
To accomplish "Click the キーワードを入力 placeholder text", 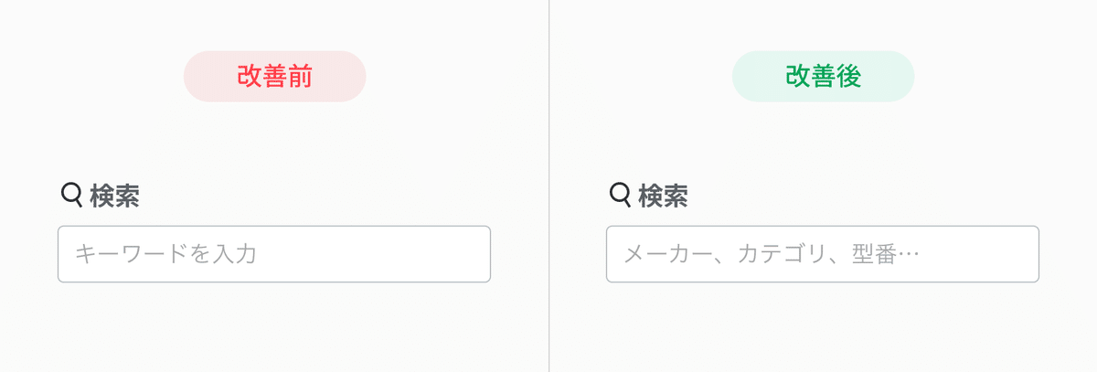I will click(x=165, y=254).
